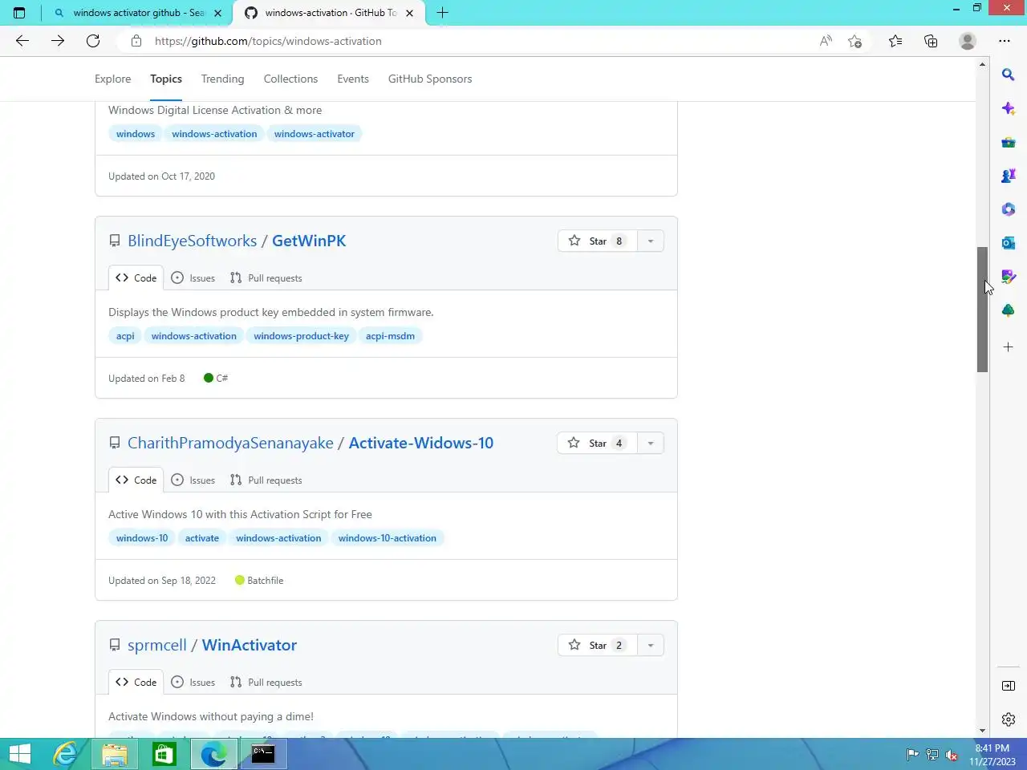
Task: Open Edge settings and more menu
Action: tap(1005, 41)
